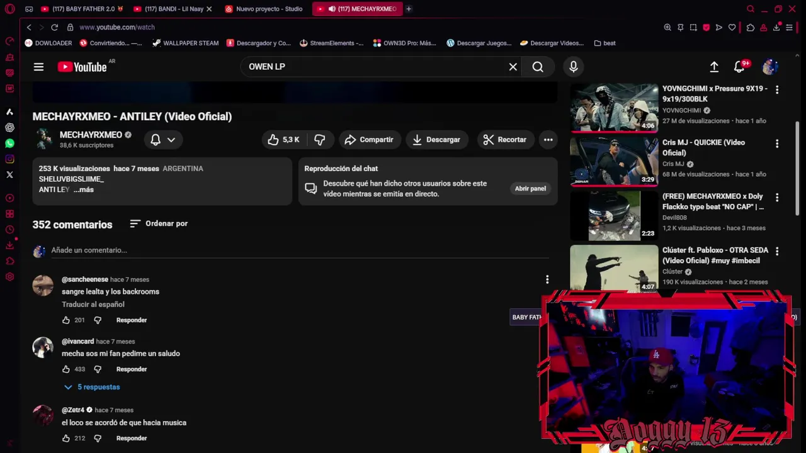806x453 pixels.
Task: Open the WALLPAPER STEAM bookmark
Action: click(185, 43)
